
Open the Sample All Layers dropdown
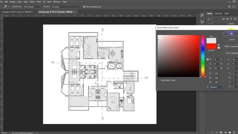click(x=65, y=7)
